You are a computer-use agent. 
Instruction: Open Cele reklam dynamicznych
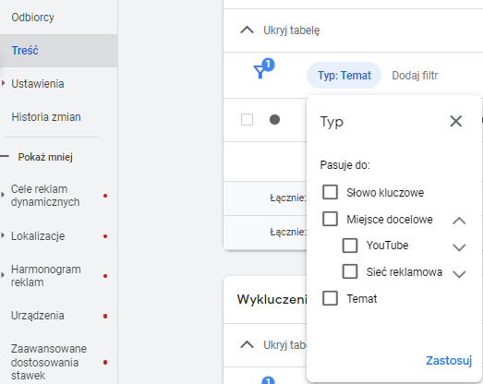pos(45,196)
